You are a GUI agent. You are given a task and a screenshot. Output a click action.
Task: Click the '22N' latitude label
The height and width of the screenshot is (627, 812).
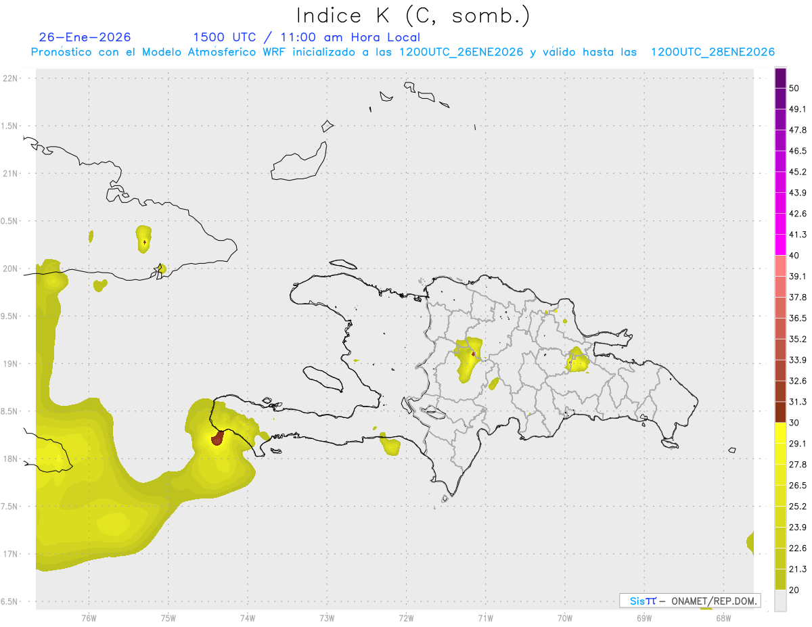click(12, 78)
